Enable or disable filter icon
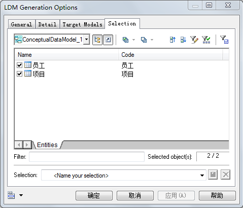 pos(206,40)
